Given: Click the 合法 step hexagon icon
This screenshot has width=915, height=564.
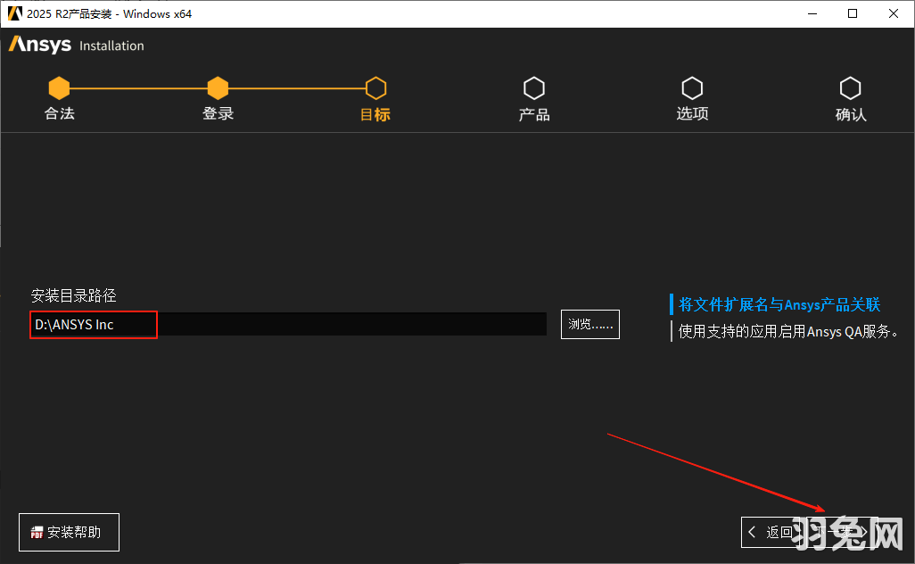Looking at the screenshot, I should coord(59,87).
